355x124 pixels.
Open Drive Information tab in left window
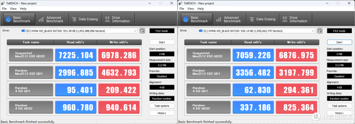click(x=117, y=19)
